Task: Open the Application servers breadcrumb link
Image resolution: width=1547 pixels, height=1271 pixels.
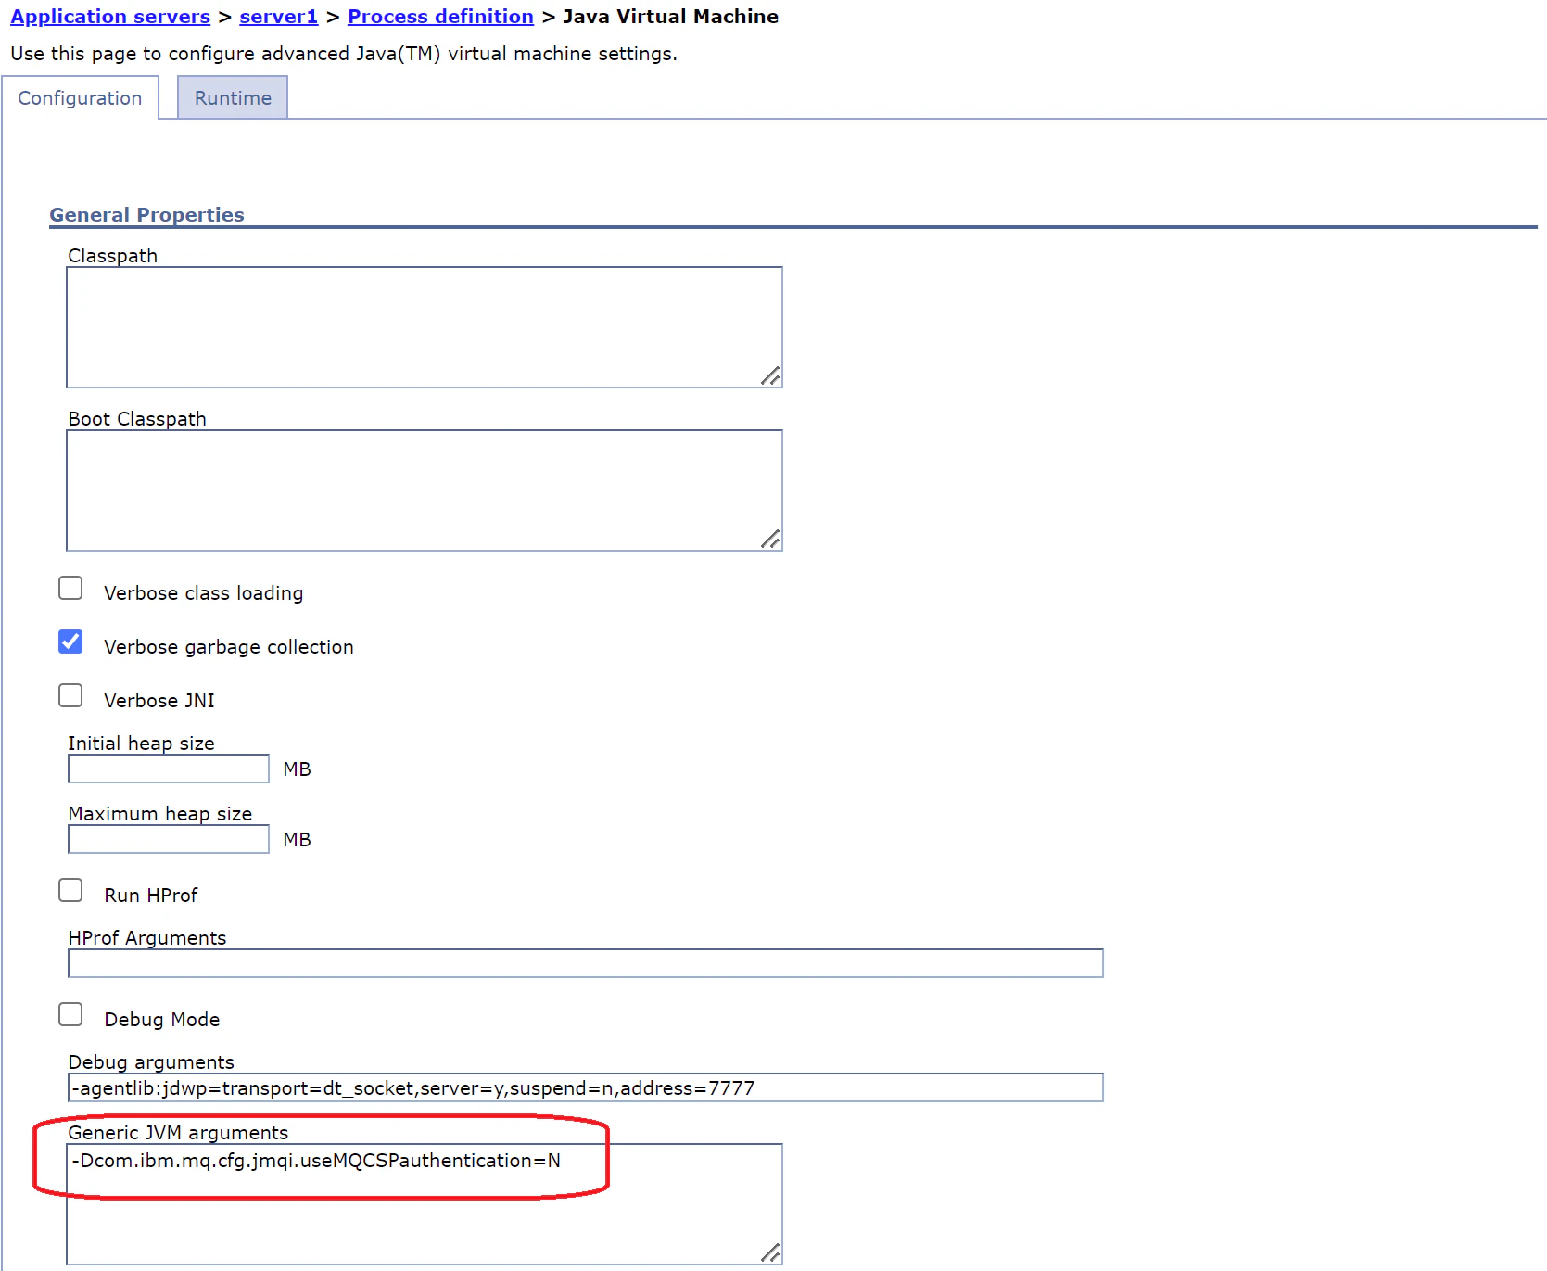Action: tap(110, 17)
